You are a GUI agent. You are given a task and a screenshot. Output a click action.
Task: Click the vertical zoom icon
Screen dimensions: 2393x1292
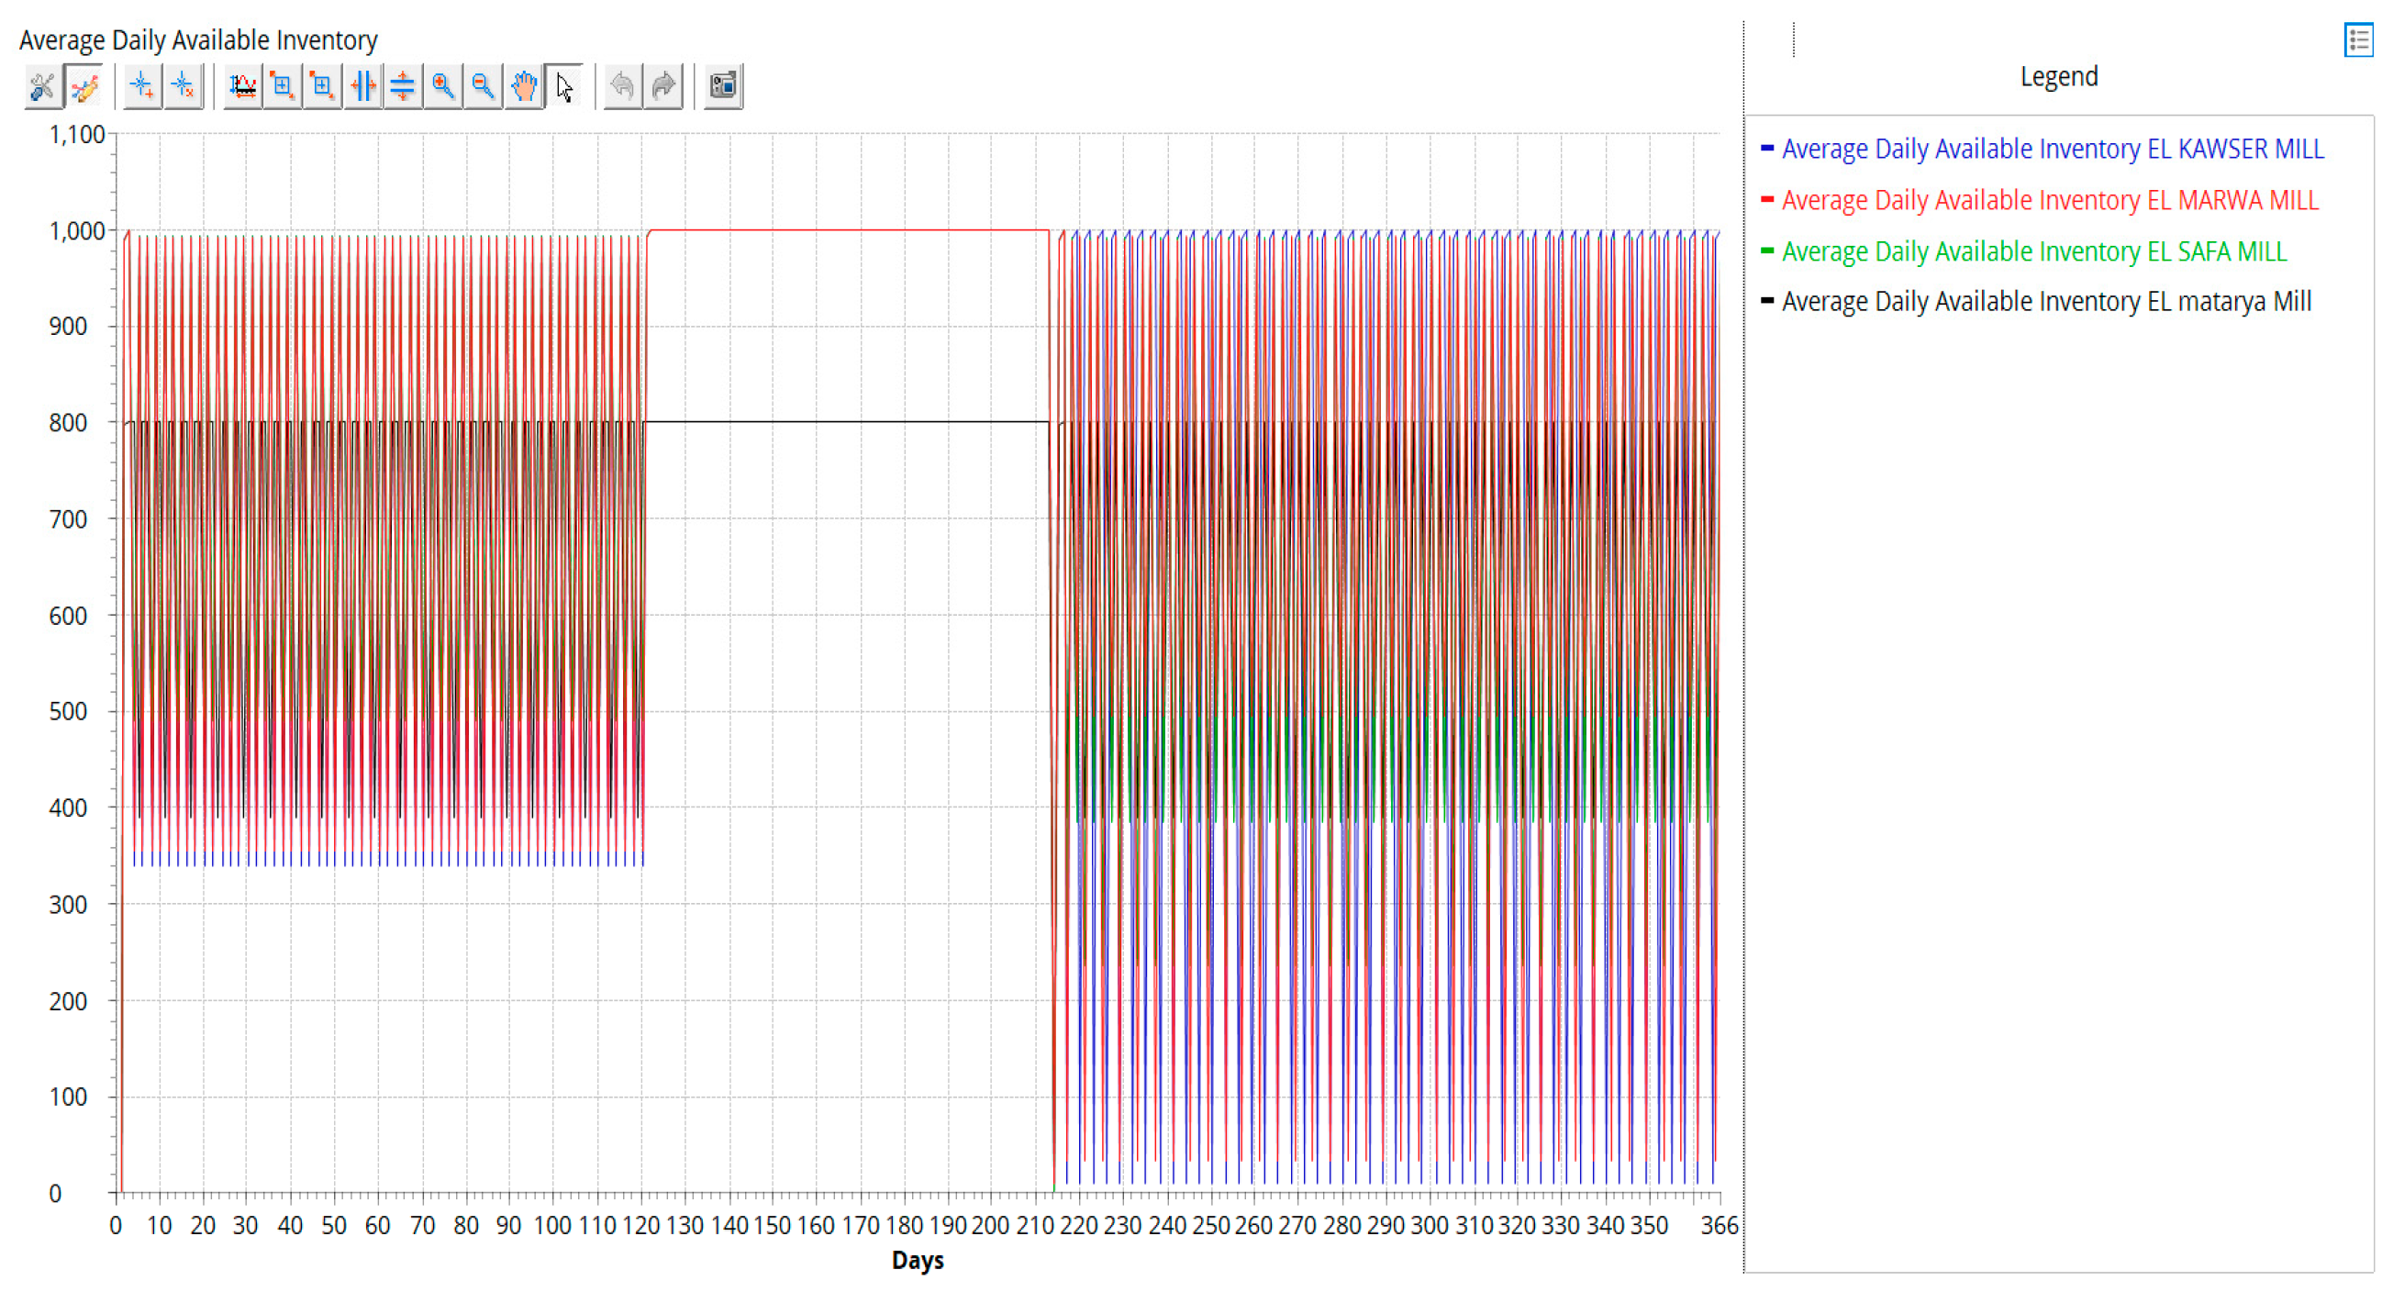402,87
